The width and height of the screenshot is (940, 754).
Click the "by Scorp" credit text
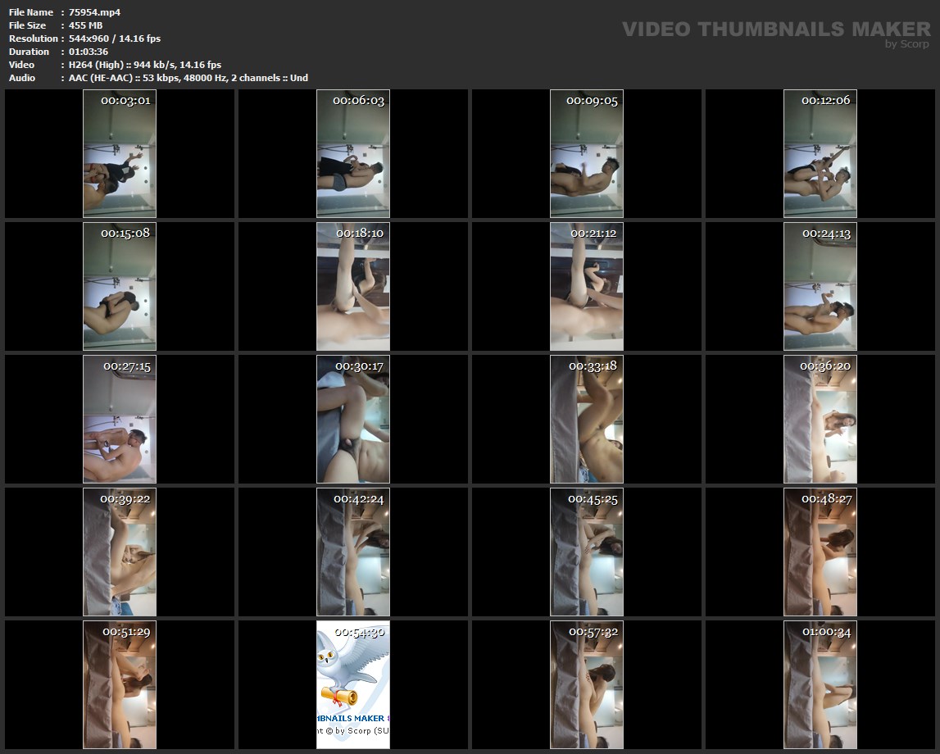906,44
